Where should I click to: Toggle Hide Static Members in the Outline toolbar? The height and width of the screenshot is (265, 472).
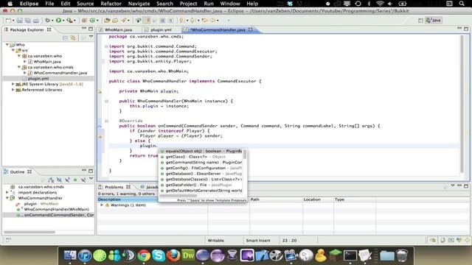pyautogui.click(x=67, y=180)
